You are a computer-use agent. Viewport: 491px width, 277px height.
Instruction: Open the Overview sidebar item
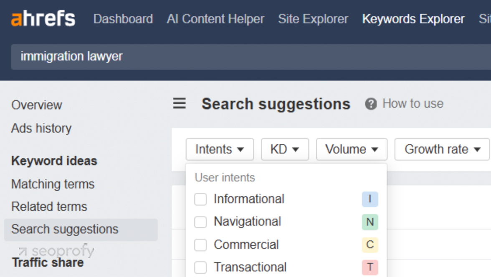37,105
